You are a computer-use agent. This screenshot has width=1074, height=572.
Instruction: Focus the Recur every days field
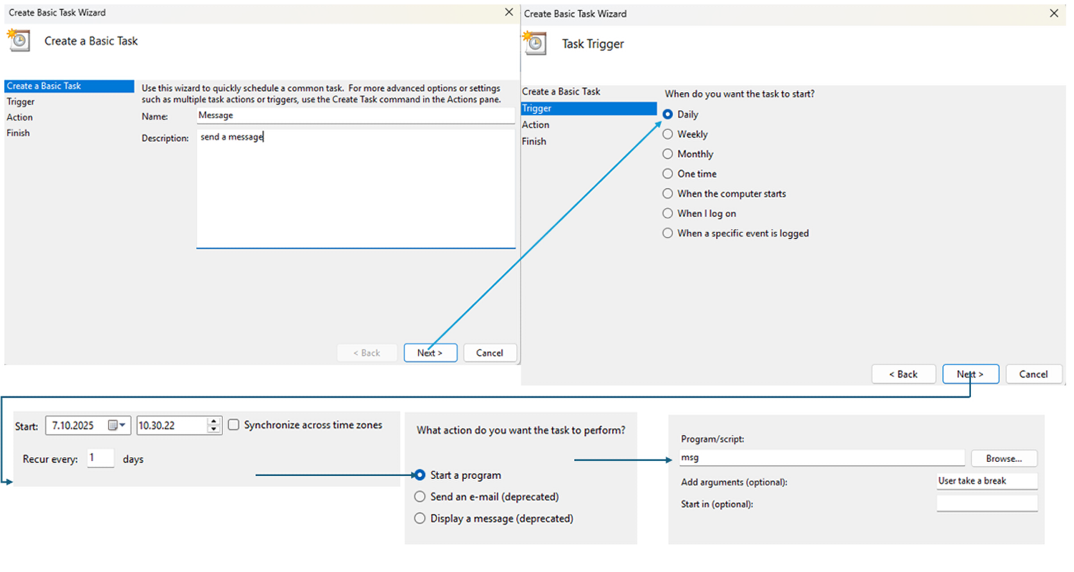tap(101, 459)
